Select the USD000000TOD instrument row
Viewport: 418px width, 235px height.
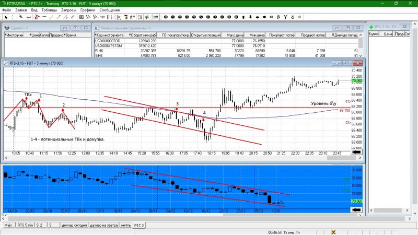tap(226, 41)
